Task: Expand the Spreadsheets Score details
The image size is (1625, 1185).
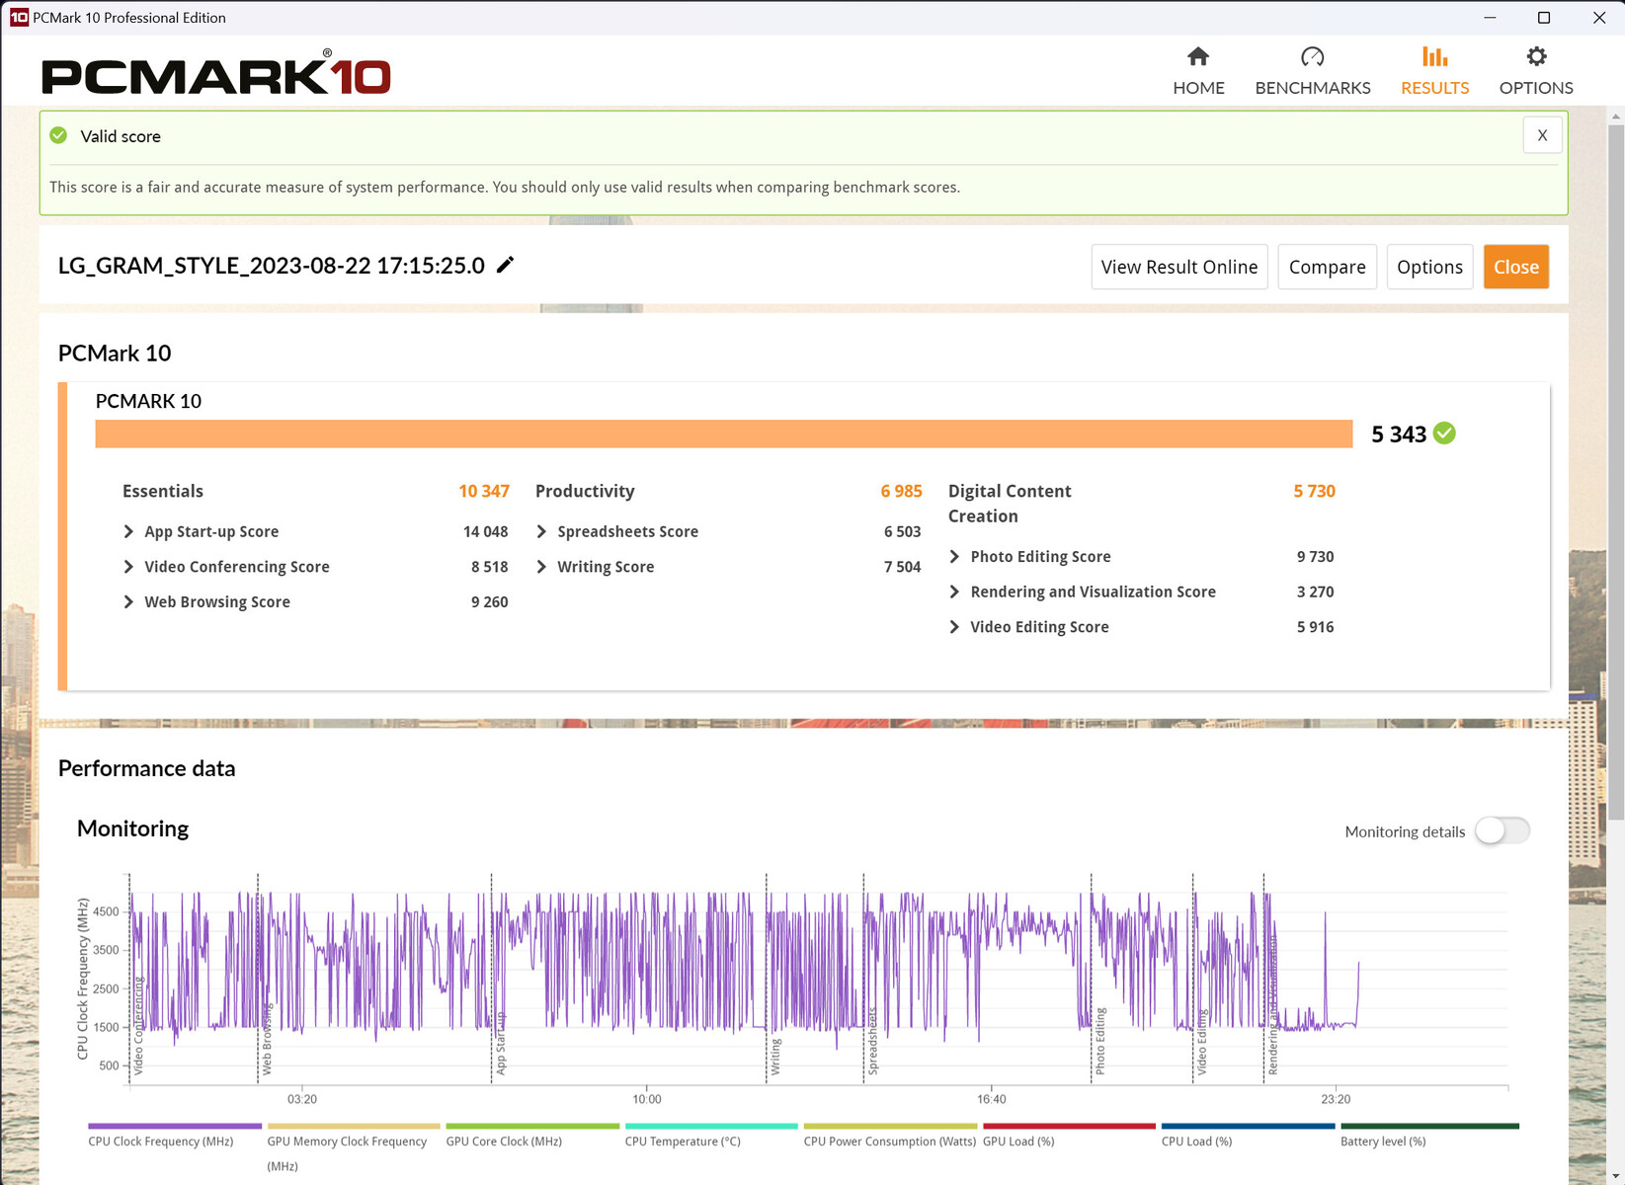Action: click(541, 531)
